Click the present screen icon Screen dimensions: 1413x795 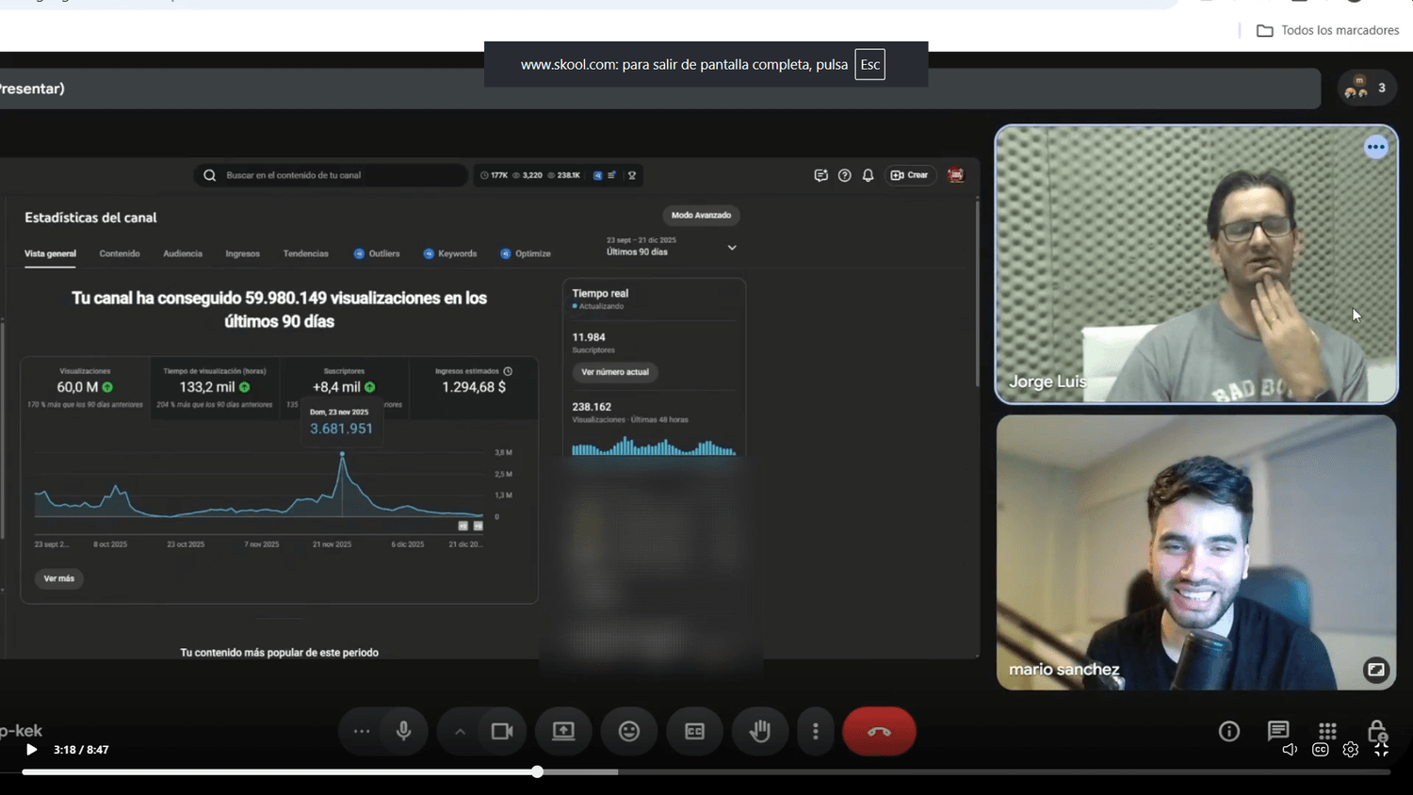pyautogui.click(x=563, y=731)
